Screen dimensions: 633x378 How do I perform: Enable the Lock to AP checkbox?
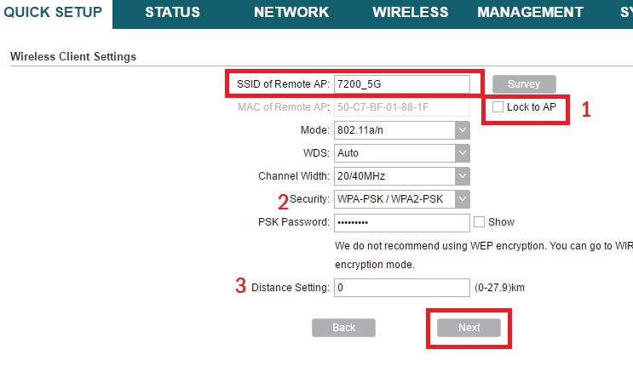pos(498,107)
